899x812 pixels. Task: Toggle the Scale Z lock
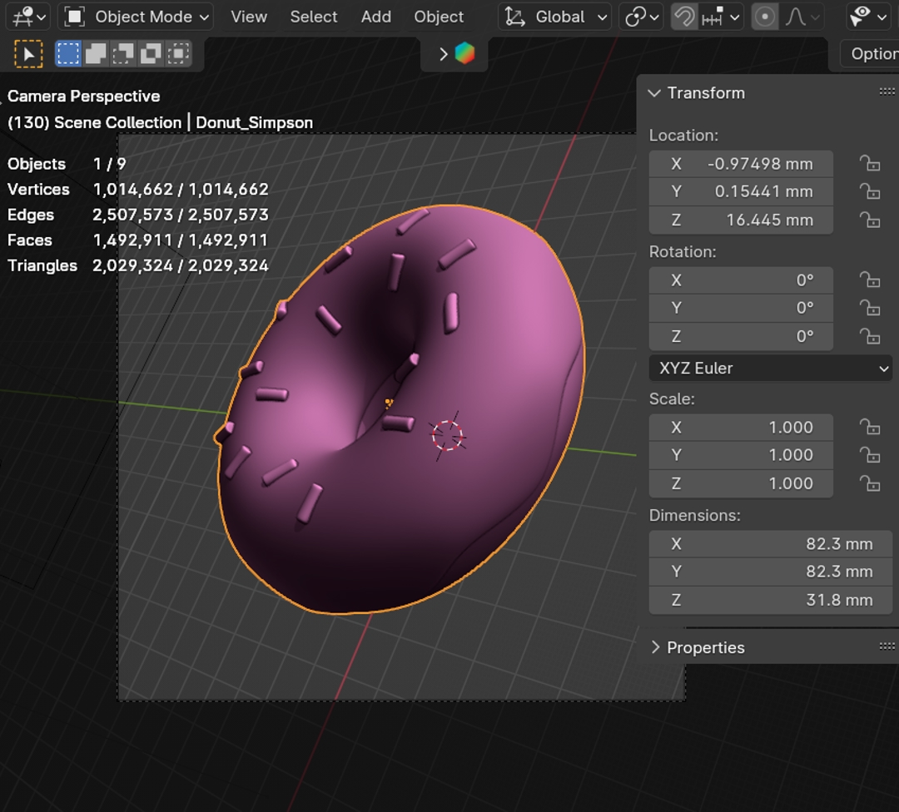tap(870, 483)
